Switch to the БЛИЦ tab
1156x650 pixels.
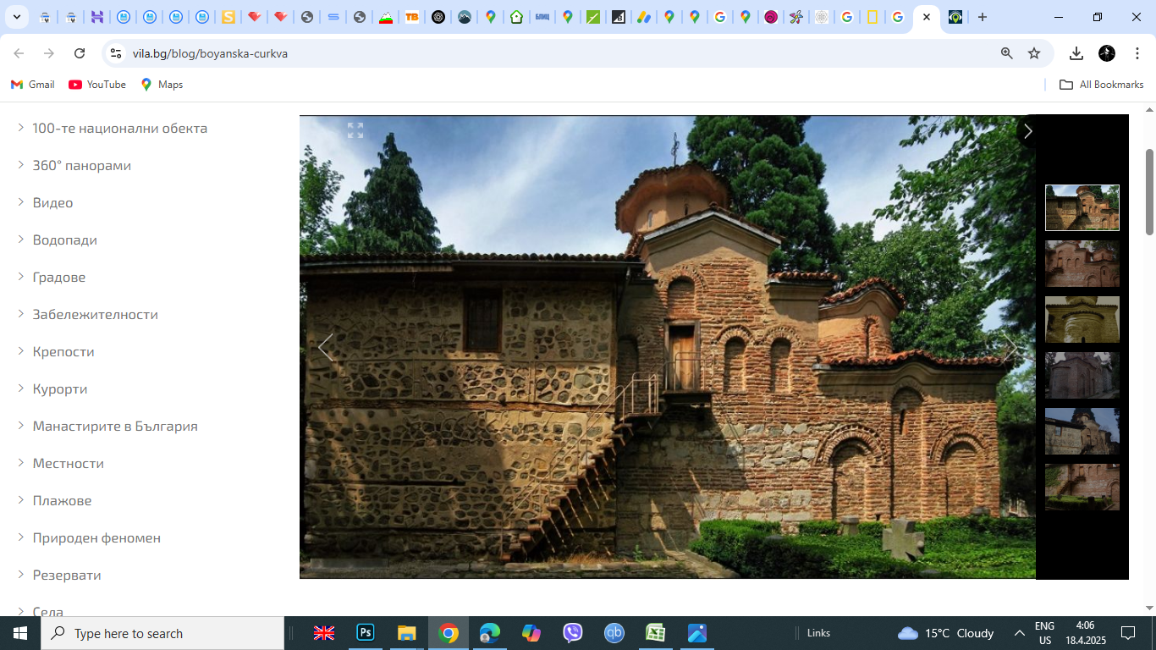[542, 17]
